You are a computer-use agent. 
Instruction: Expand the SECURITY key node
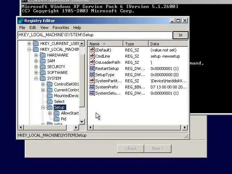click(36, 67)
